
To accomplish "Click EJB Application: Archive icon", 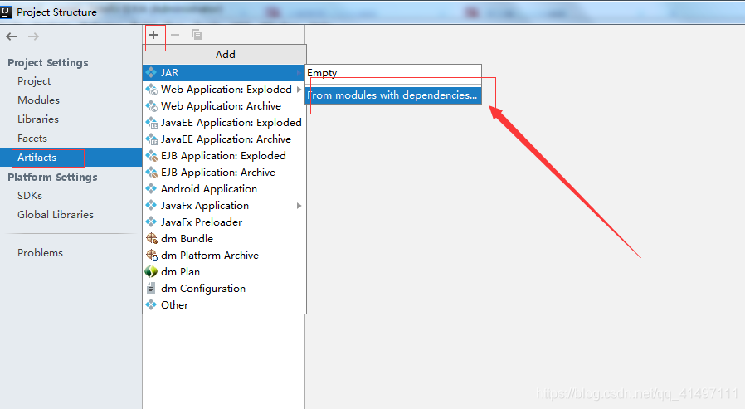I will [x=151, y=173].
